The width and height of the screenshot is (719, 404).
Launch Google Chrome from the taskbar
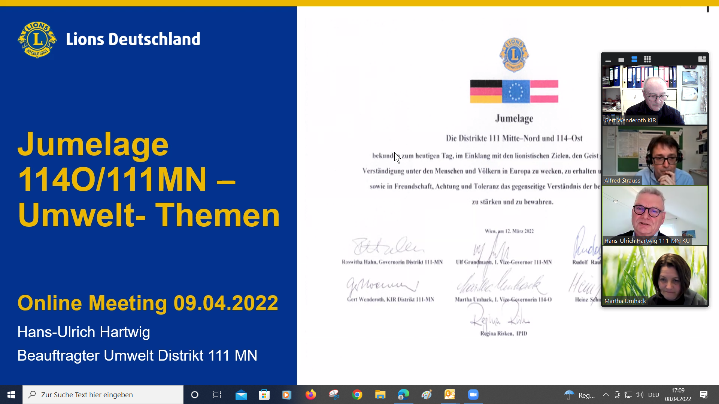click(357, 395)
